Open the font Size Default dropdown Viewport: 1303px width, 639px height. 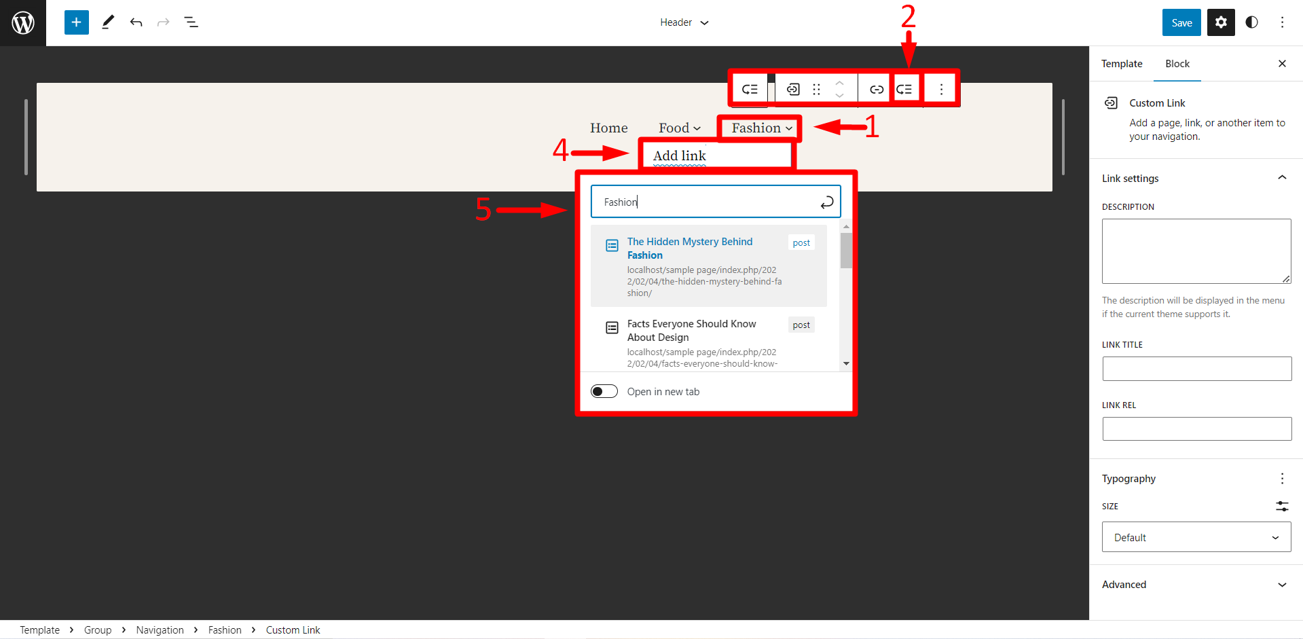click(1196, 537)
